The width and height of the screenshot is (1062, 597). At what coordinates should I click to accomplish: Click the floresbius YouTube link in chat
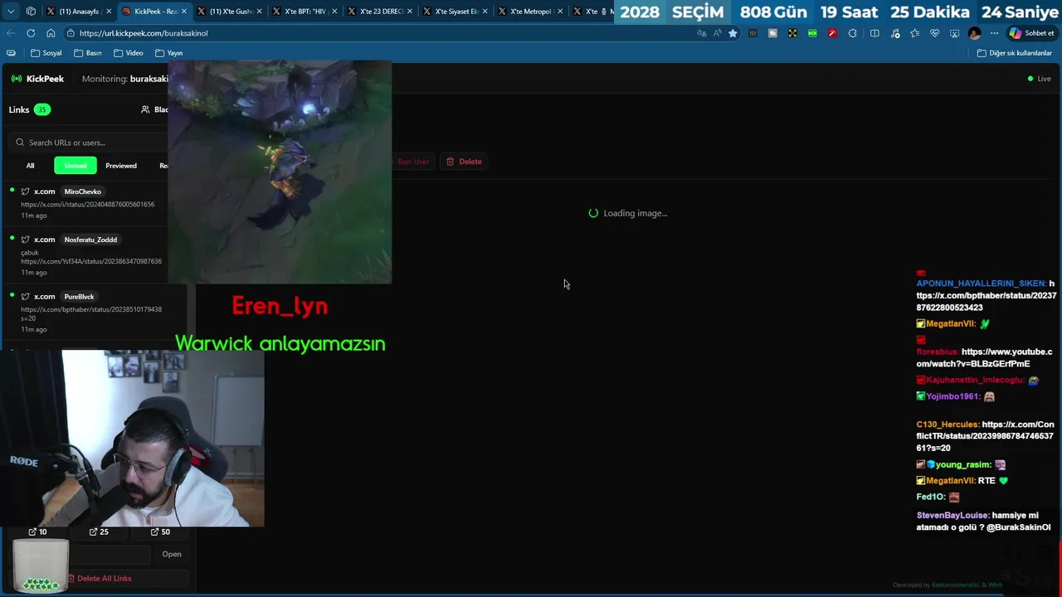click(984, 357)
